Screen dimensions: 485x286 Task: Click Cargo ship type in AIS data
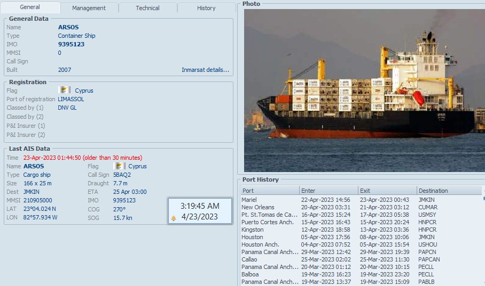[37, 175]
